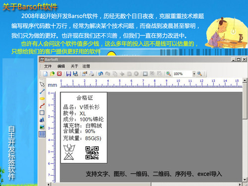Minimize the BarSoft window
The width and height of the screenshot is (248, 186).
pyautogui.click(x=233, y=60)
